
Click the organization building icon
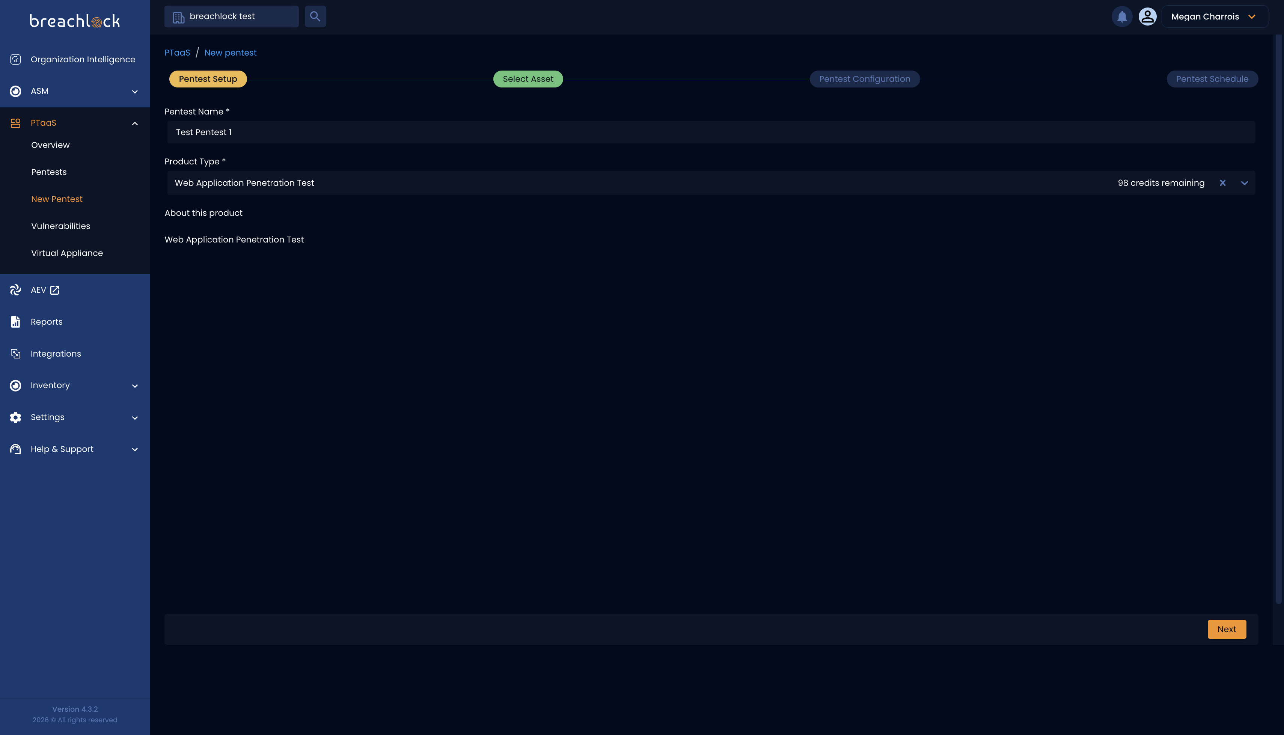pyautogui.click(x=179, y=17)
